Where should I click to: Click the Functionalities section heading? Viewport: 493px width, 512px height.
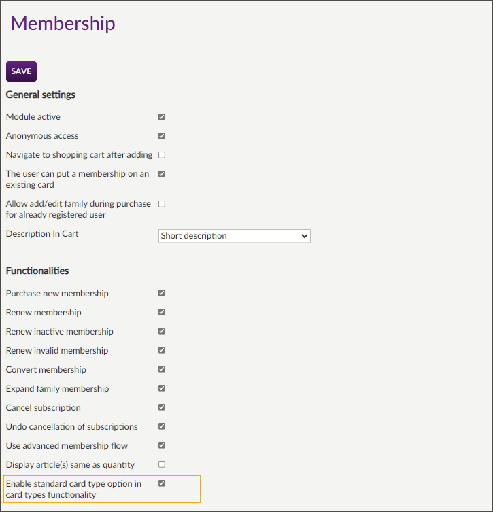click(x=37, y=271)
